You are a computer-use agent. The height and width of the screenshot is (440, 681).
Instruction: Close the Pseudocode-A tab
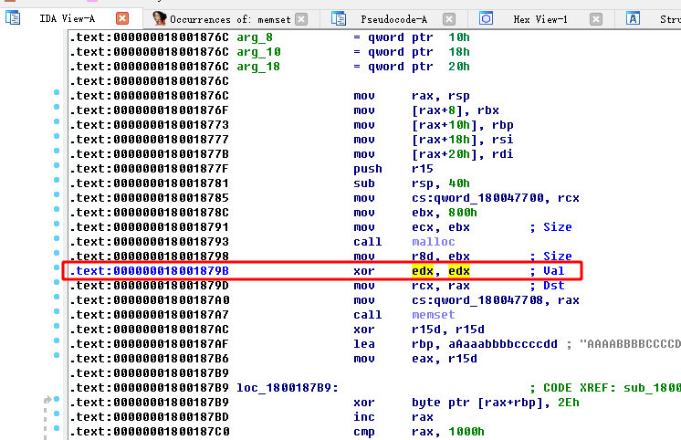449,19
